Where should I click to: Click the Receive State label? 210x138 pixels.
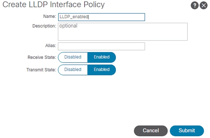coord(42,57)
